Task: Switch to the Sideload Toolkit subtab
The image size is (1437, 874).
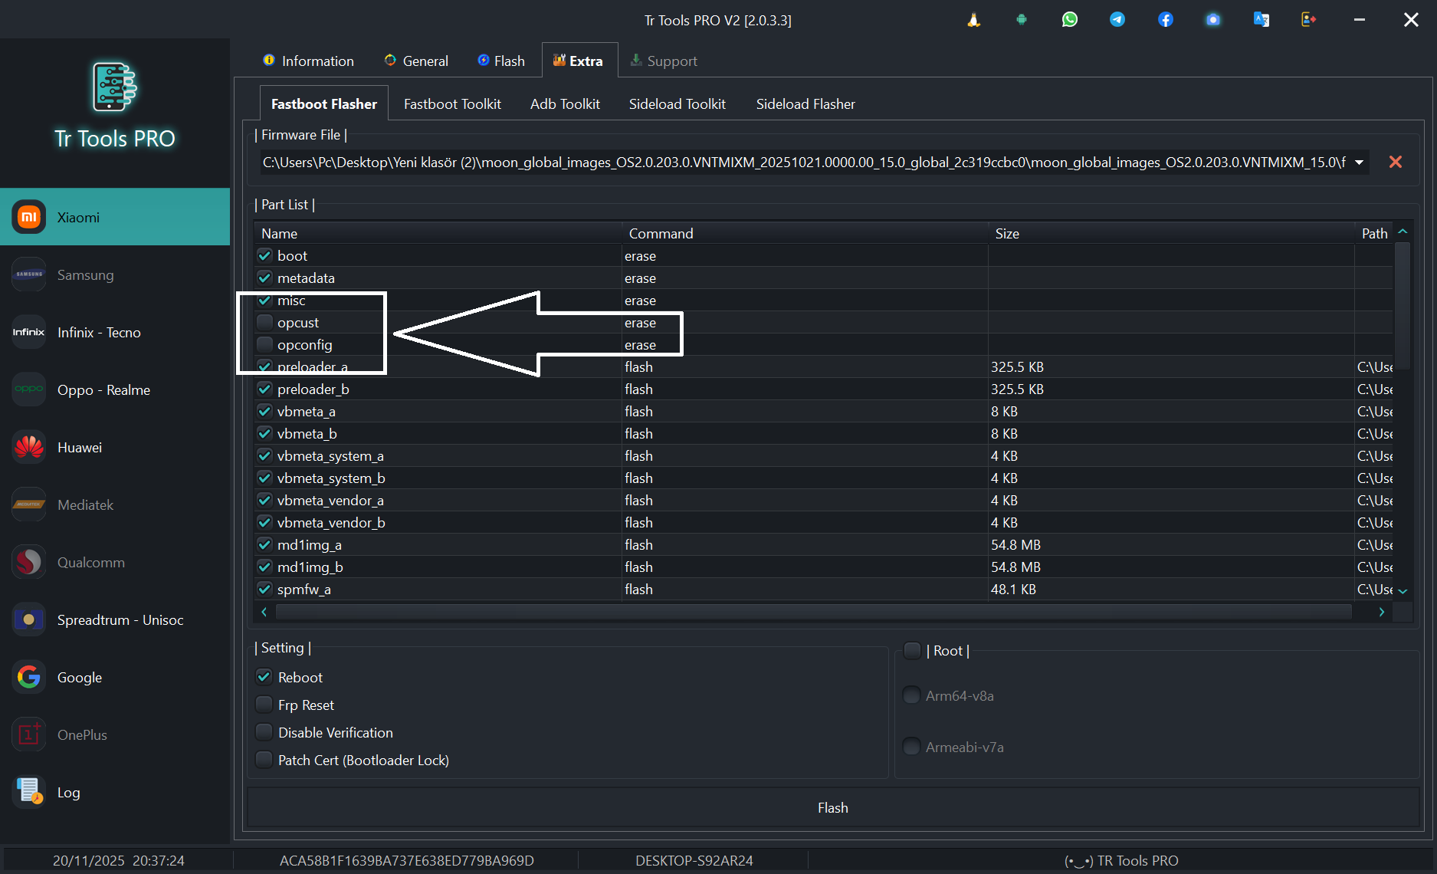Action: (x=677, y=103)
